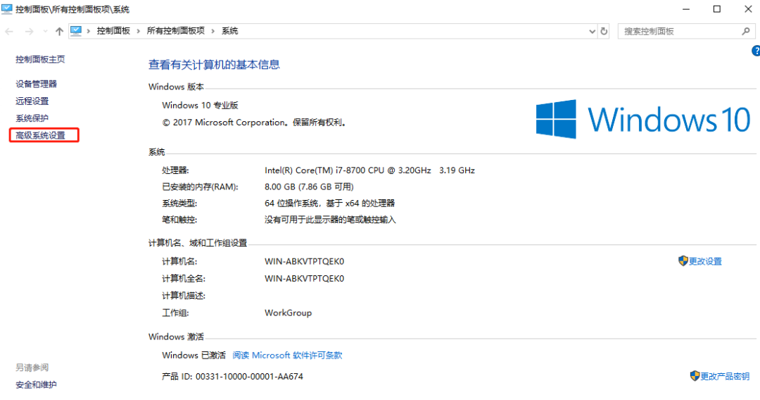Viewport: 760px width, 400px height.
Task: Click 更改产品密钥 link
Action: (725, 376)
